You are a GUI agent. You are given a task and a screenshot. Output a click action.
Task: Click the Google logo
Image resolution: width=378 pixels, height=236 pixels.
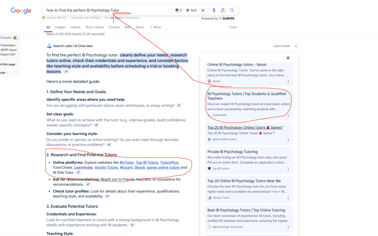21,11
